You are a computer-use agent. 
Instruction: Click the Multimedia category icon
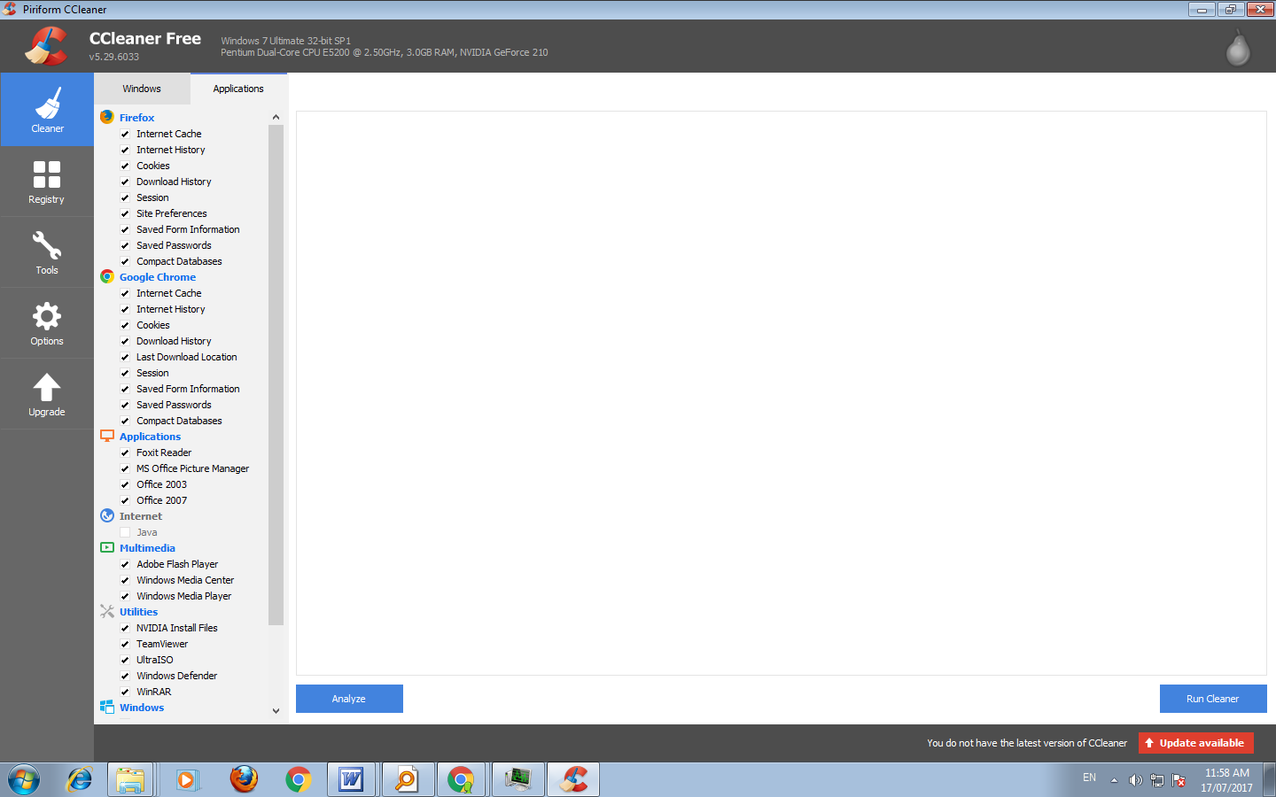[107, 547]
